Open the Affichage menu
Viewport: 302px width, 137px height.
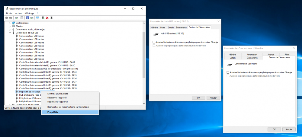click(x=29, y=14)
